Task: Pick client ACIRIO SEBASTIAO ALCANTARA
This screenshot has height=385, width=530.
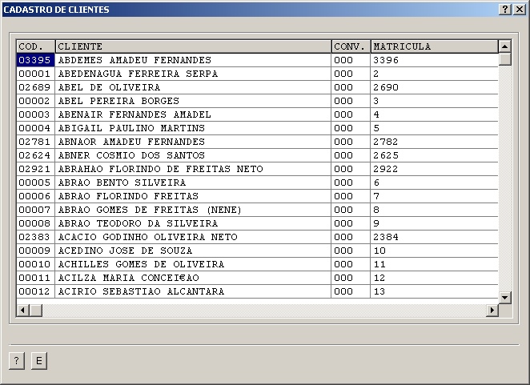Action: [141, 291]
